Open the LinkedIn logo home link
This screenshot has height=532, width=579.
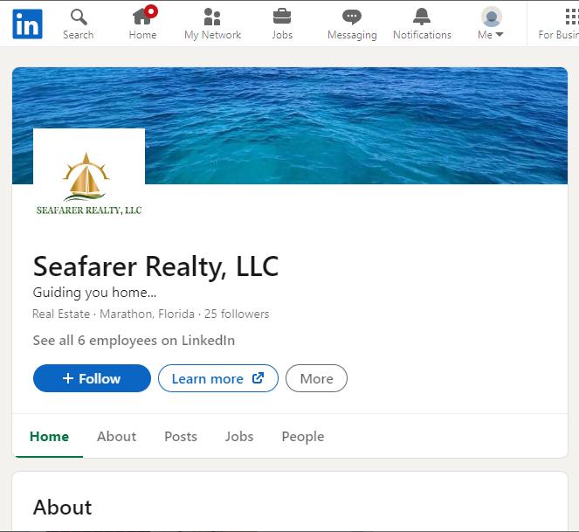click(27, 24)
